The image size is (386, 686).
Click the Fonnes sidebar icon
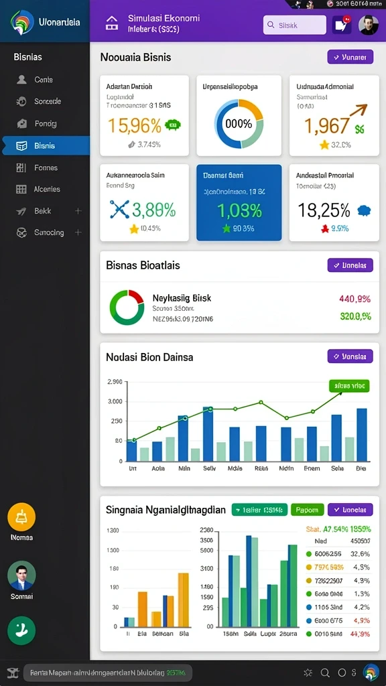21,167
